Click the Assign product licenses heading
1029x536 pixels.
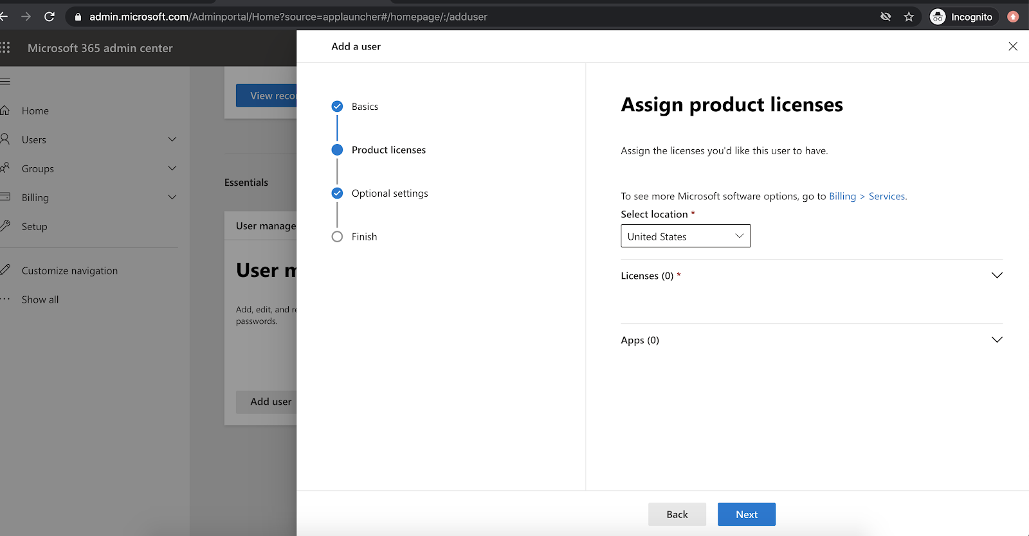tap(732, 105)
